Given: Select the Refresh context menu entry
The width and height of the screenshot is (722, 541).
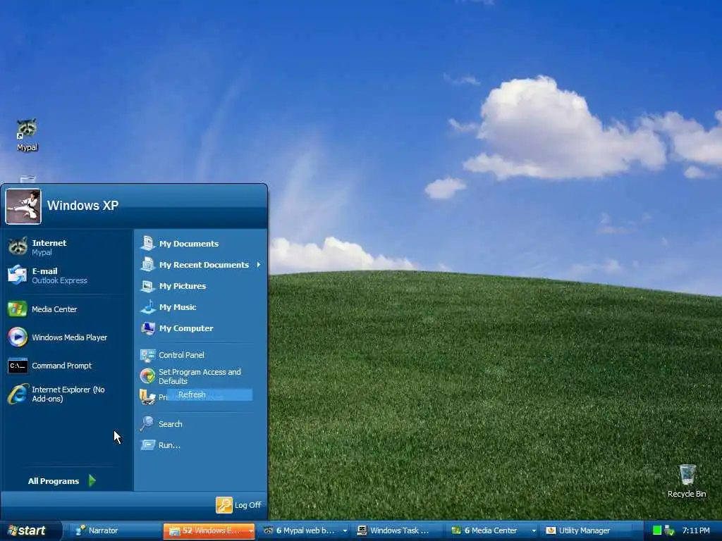Looking at the screenshot, I should pos(209,394).
